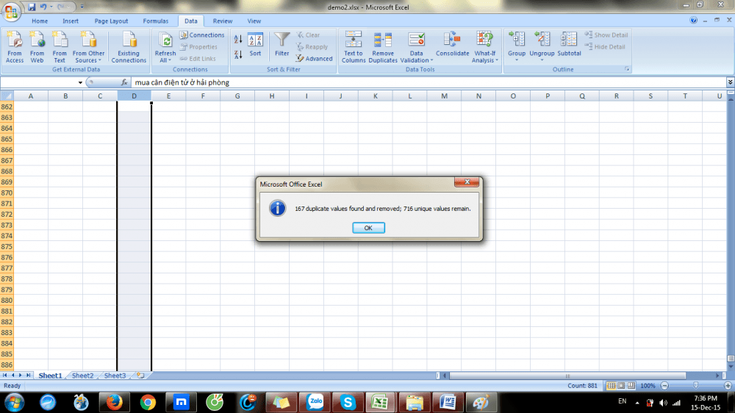The image size is (735, 413).
Task: Open the Formulas ribbon tab
Action: tap(156, 21)
